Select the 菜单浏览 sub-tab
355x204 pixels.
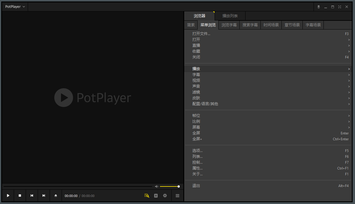tap(208, 25)
